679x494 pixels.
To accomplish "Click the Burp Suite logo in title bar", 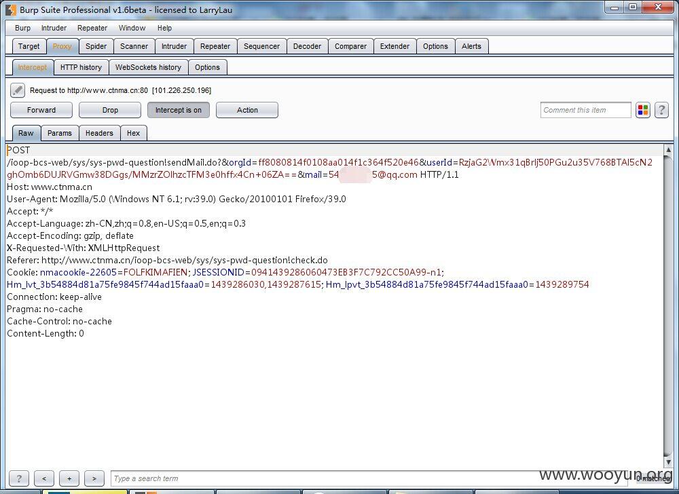I will [11, 9].
